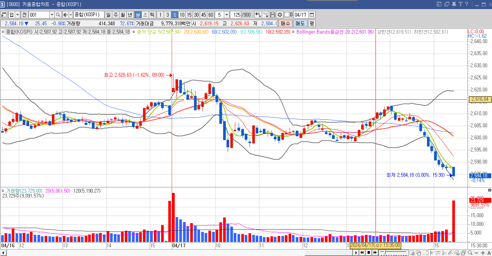The height and width of the screenshot is (256, 492).
Task: Focus the 001 code input field
Action: (x=39, y=15)
